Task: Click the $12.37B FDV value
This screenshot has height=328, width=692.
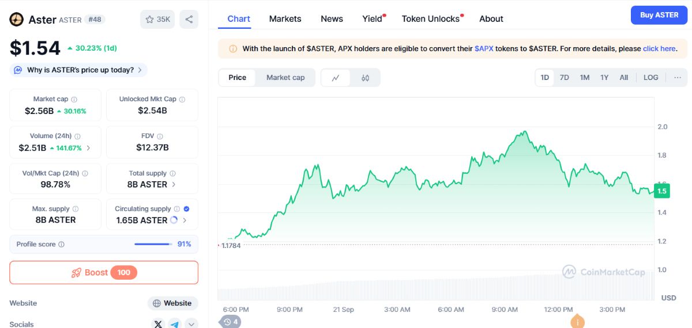Action: 152,147
